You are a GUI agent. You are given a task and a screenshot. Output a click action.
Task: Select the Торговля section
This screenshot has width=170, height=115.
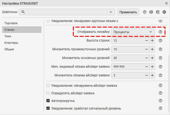11,23
